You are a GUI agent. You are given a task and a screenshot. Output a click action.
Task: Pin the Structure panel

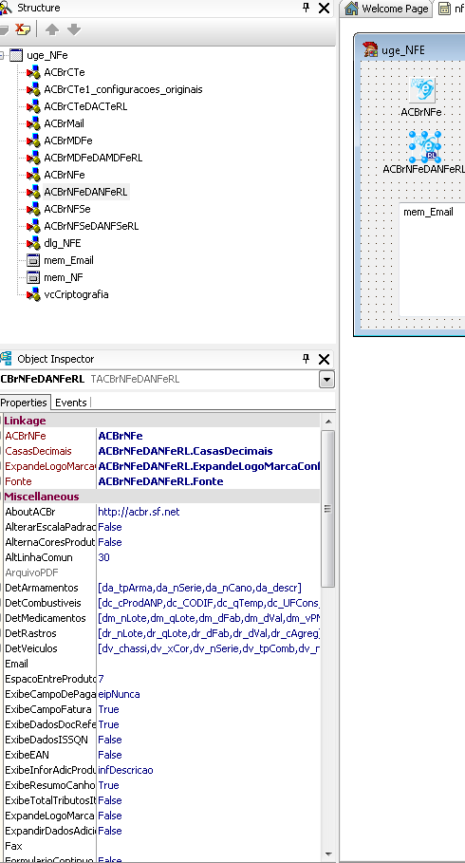point(306,8)
